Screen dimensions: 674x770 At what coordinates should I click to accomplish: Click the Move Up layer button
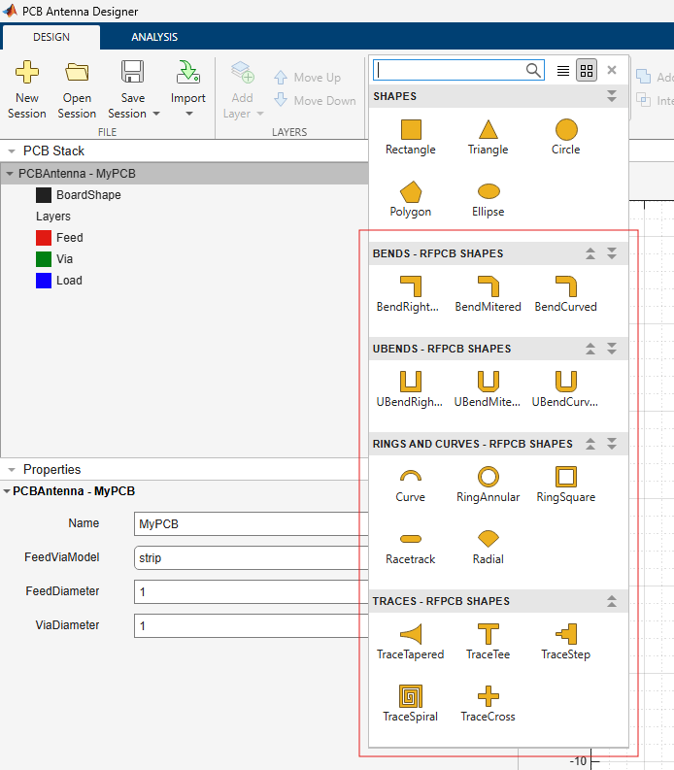(x=308, y=77)
